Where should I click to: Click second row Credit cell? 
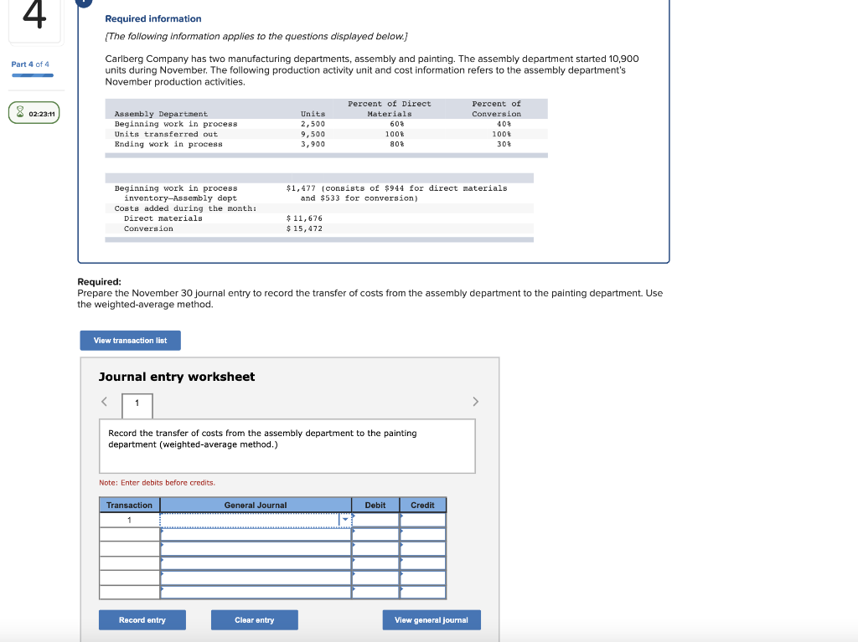pos(423,534)
